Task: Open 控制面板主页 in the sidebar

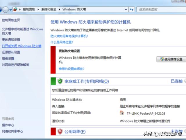Action: coord(11,20)
